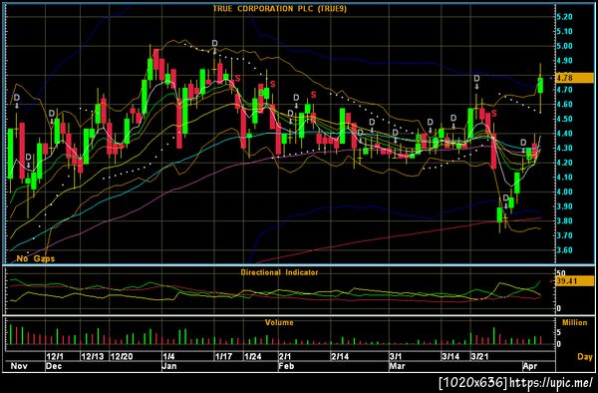Select the 3/21 date label
Screen dimensions: 598x393
point(479,357)
